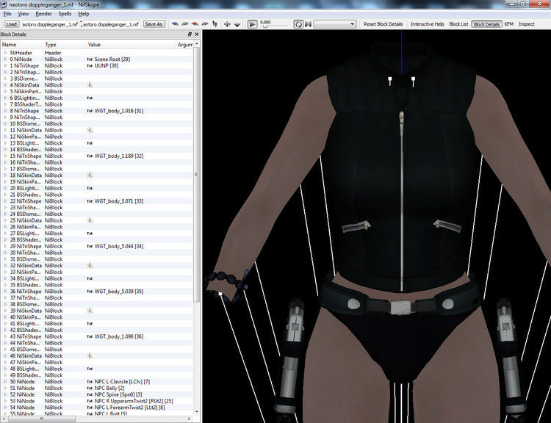Switch to top view (blue icon)
The image size is (551, 423).
pyautogui.click(x=175, y=24)
